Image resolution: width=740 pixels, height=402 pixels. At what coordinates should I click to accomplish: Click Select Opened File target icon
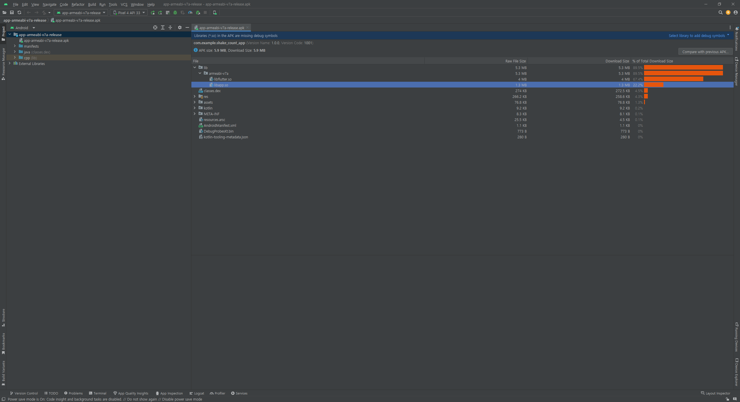[x=155, y=28]
